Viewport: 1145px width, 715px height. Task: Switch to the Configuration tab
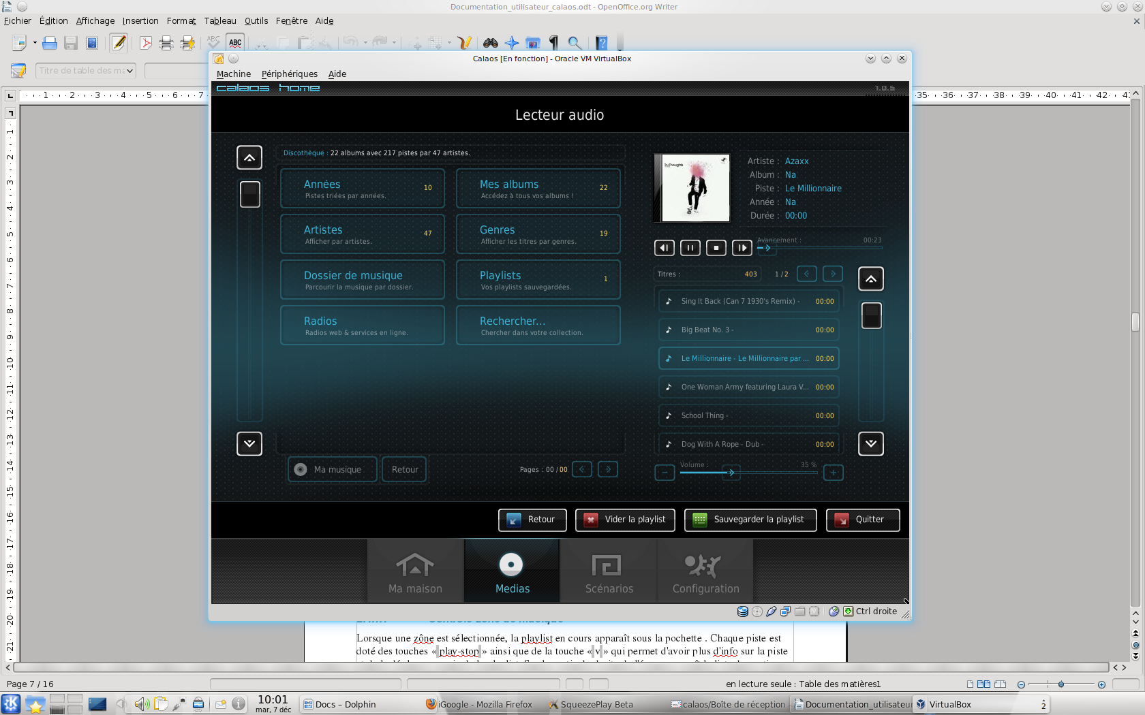(706, 571)
